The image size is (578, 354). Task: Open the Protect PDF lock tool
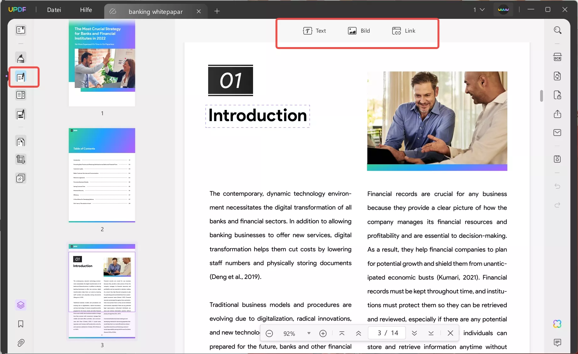[x=558, y=95]
